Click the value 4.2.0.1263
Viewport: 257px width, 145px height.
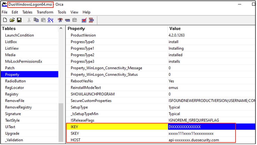point(176,35)
